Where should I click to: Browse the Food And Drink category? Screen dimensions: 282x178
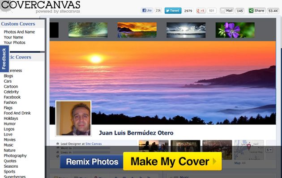[17, 113]
